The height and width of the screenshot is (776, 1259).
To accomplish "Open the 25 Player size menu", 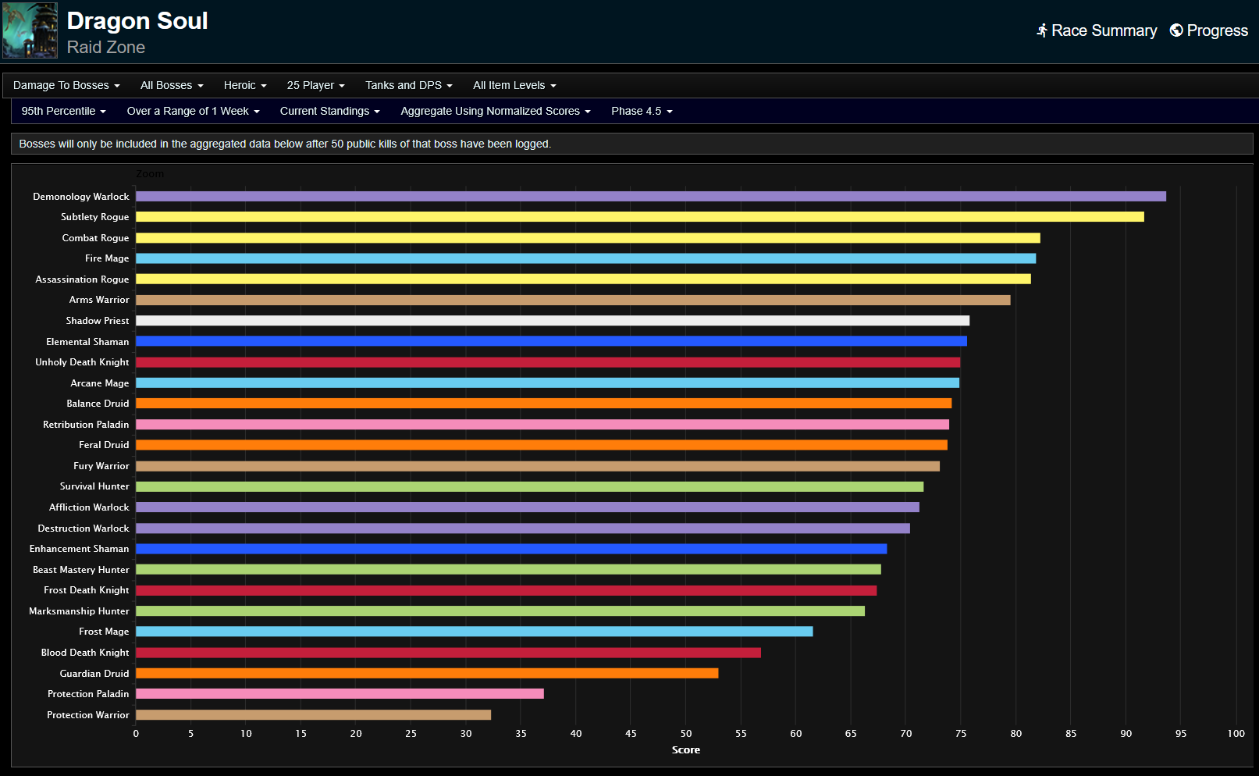I will click(315, 85).
